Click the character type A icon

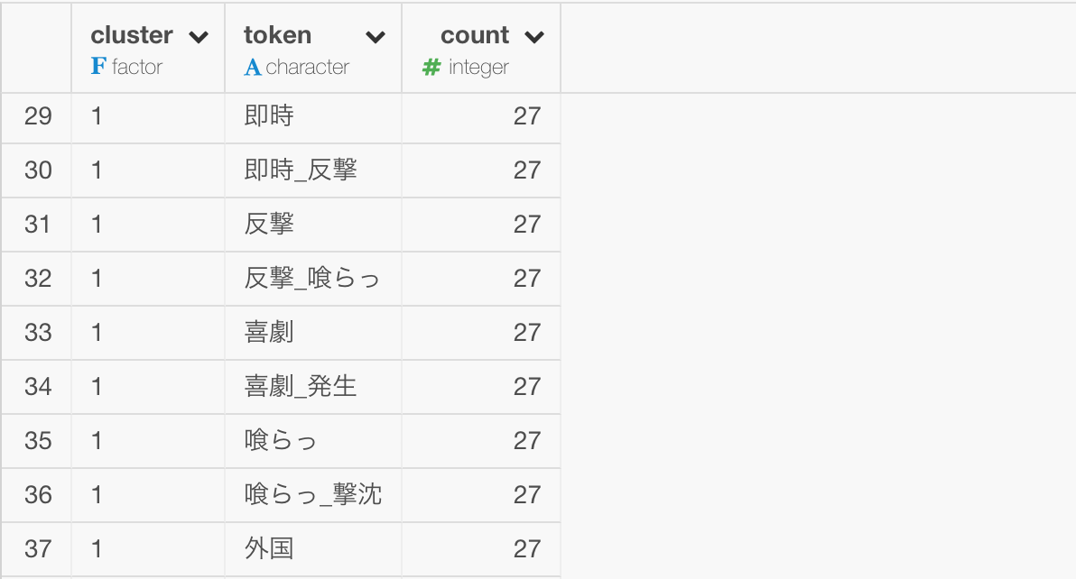pos(252,67)
